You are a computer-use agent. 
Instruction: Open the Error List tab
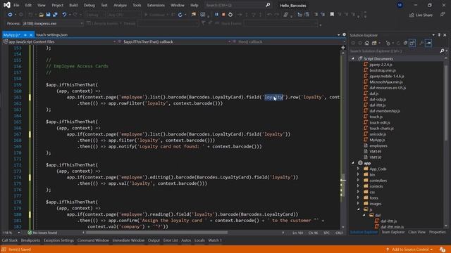tap(171, 240)
